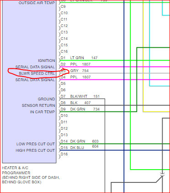The height and width of the screenshot is (193, 170).
Task: Click SERIAL DATA SIGNAL label beside pin D2
Action: [35, 67]
